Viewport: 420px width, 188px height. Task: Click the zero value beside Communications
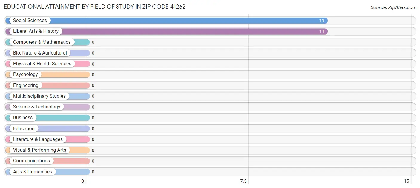(93, 161)
